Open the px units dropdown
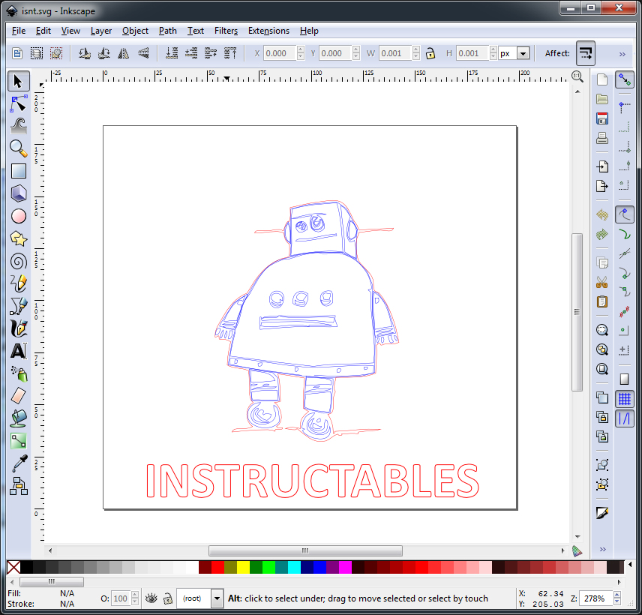 click(x=522, y=53)
